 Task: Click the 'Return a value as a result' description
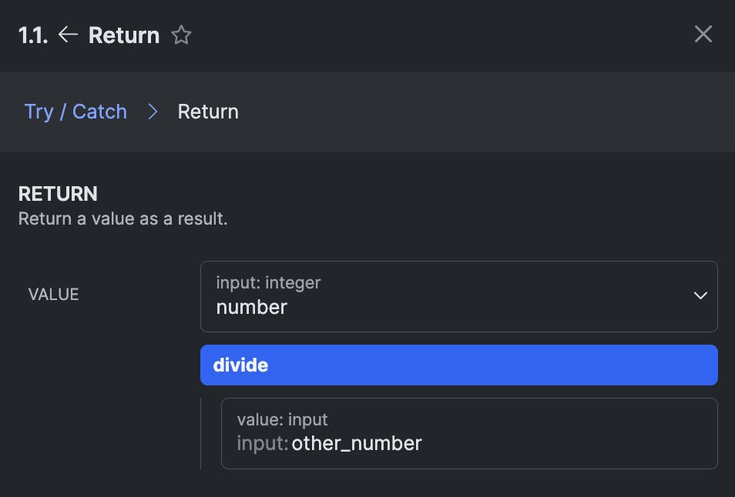point(123,218)
